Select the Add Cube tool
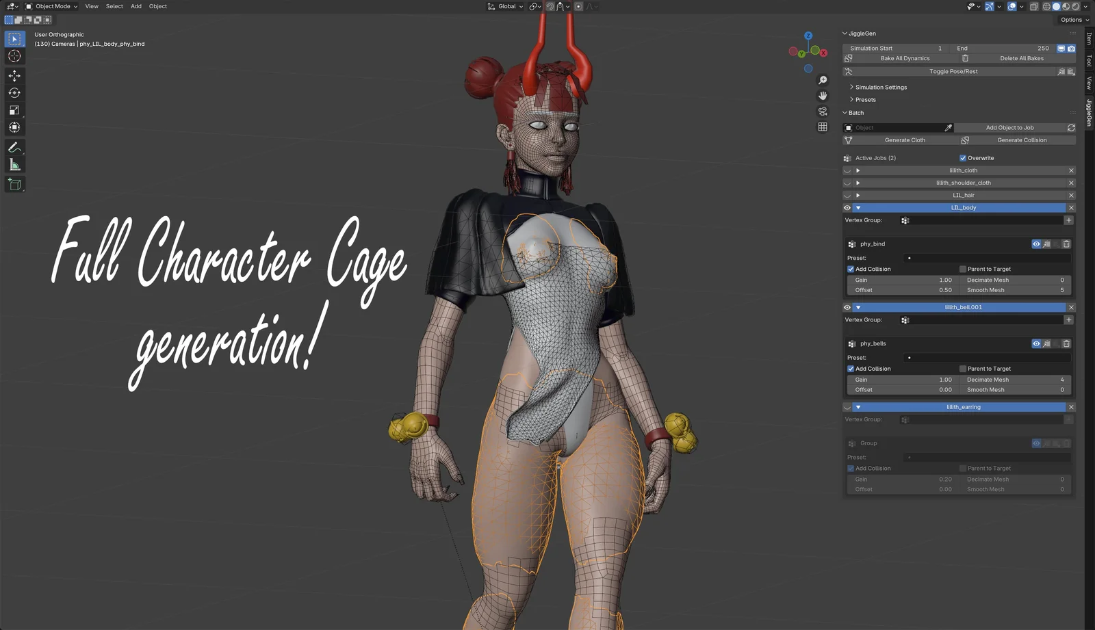1095x630 pixels. tap(14, 183)
